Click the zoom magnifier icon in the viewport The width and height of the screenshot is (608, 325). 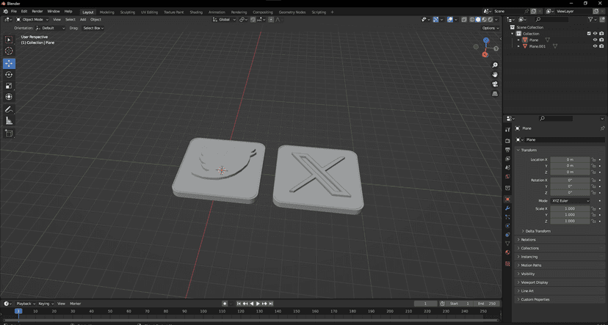[x=495, y=65]
